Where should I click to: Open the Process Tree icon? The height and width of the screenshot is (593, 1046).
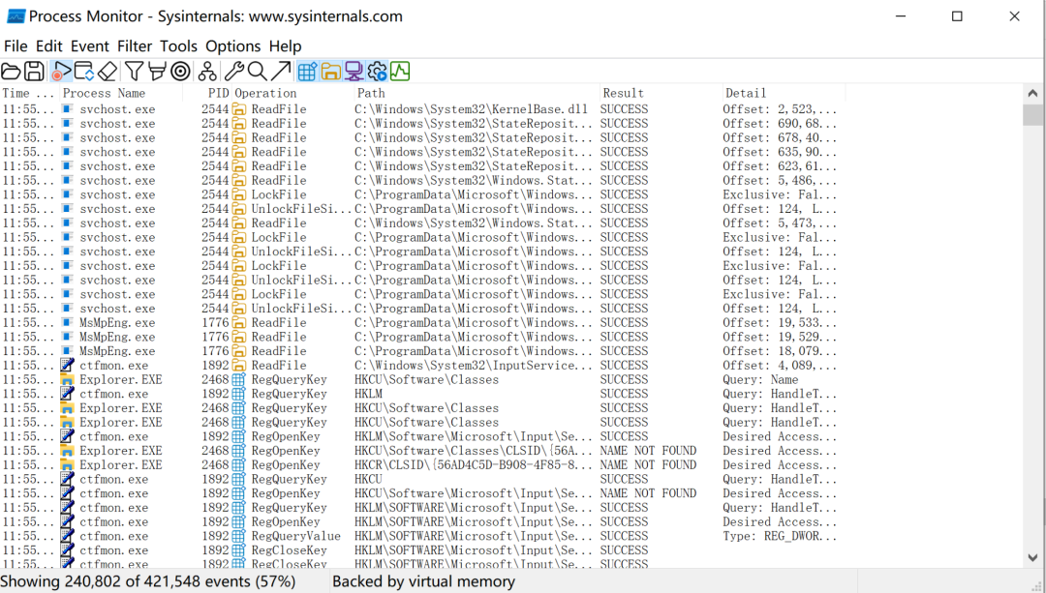point(207,72)
